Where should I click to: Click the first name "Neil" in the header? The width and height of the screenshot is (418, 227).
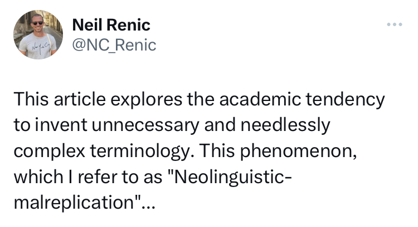point(86,26)
